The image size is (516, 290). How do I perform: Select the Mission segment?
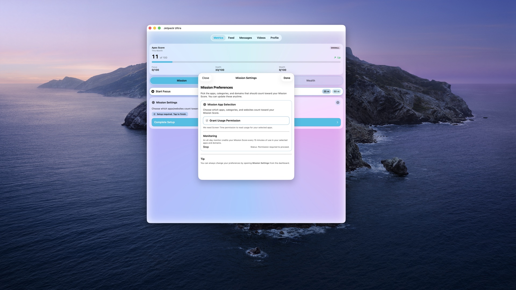(x=182, y=81)
